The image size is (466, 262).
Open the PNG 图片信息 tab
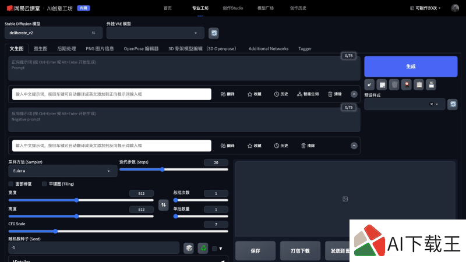(x=100, y=49)
